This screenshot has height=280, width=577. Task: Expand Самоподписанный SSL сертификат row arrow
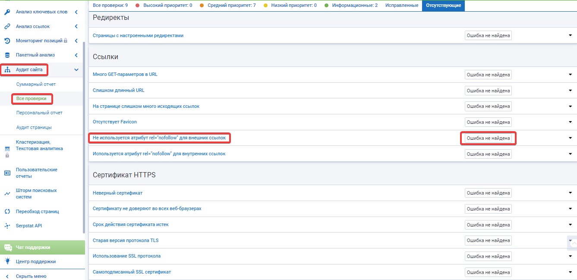click(x=570, y=272)
